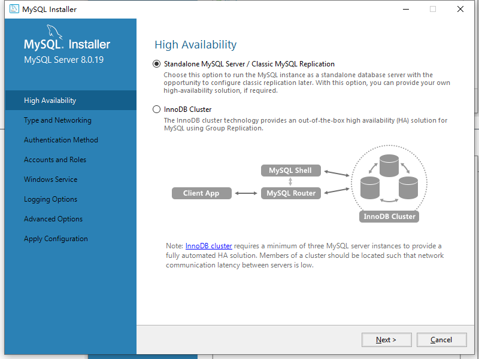Go to High Availability step in sidebar
This screenshot has height=359, width=479.
point(71,101)
